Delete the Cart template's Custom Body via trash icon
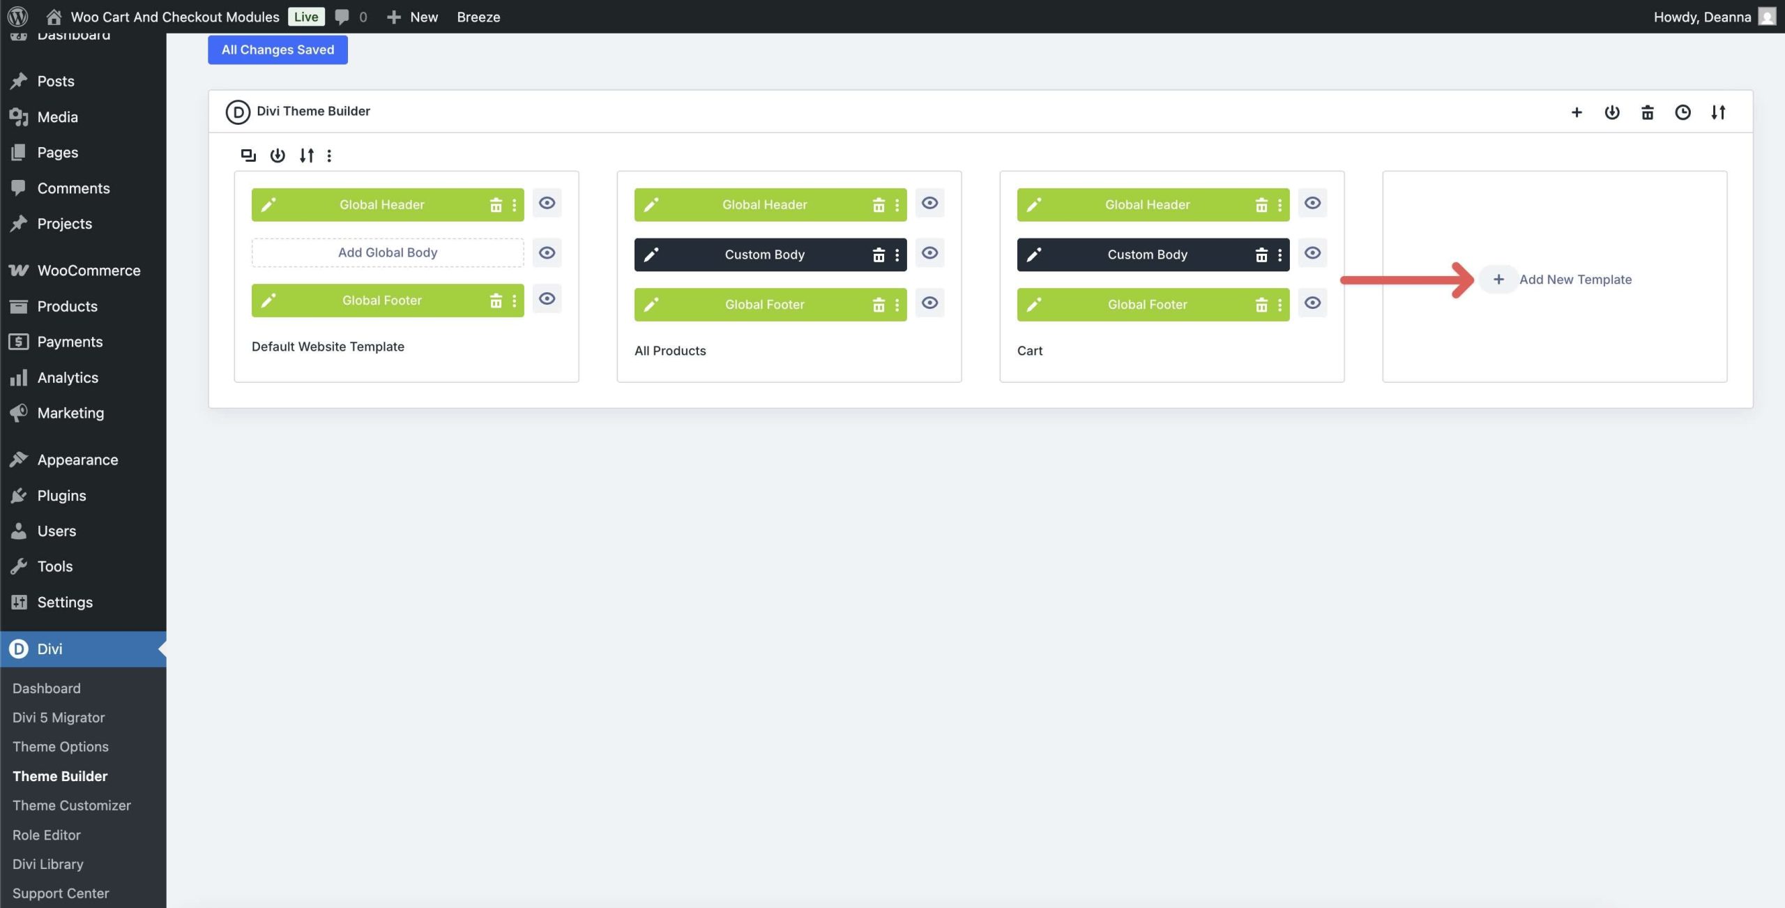 click(x=1261, y=254)
